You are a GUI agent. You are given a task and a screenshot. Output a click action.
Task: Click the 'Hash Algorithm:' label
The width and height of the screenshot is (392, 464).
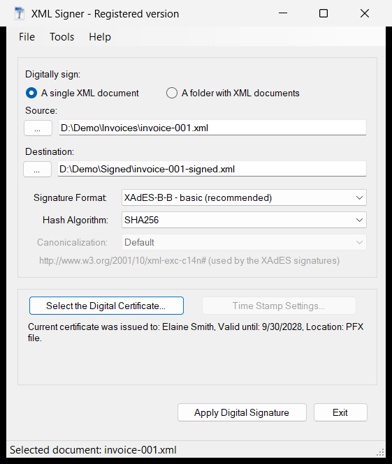point(75,220)
